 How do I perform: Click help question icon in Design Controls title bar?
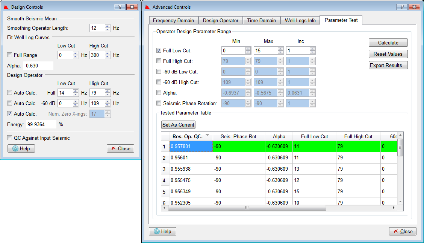pos(120,7)
